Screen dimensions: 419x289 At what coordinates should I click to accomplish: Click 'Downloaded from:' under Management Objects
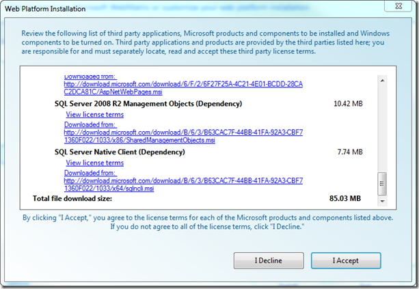coord(90,125)
